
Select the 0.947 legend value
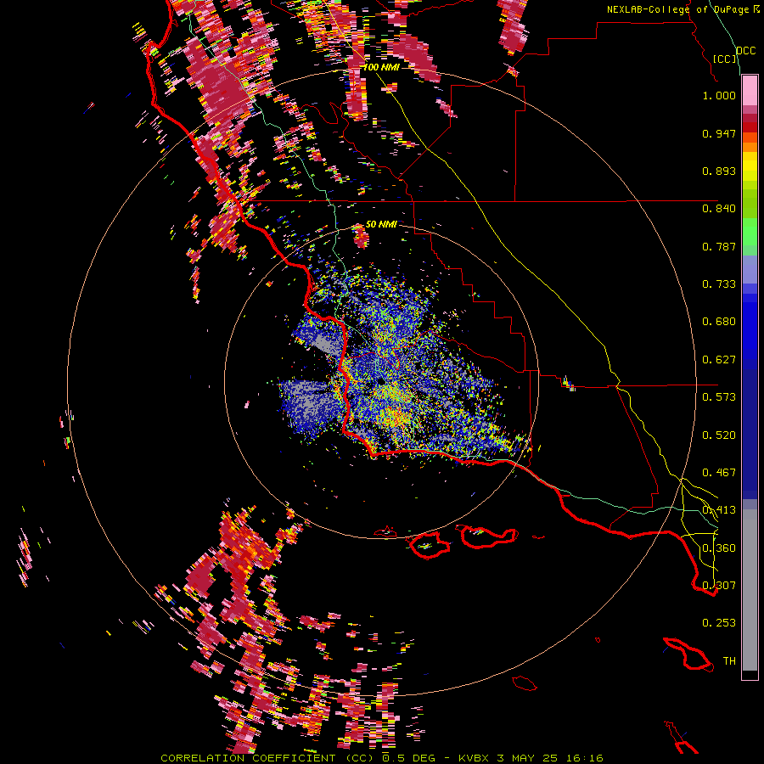719,133
